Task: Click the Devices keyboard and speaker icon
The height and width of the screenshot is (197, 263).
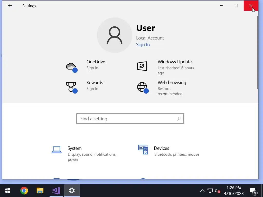Action: [143, 150]
